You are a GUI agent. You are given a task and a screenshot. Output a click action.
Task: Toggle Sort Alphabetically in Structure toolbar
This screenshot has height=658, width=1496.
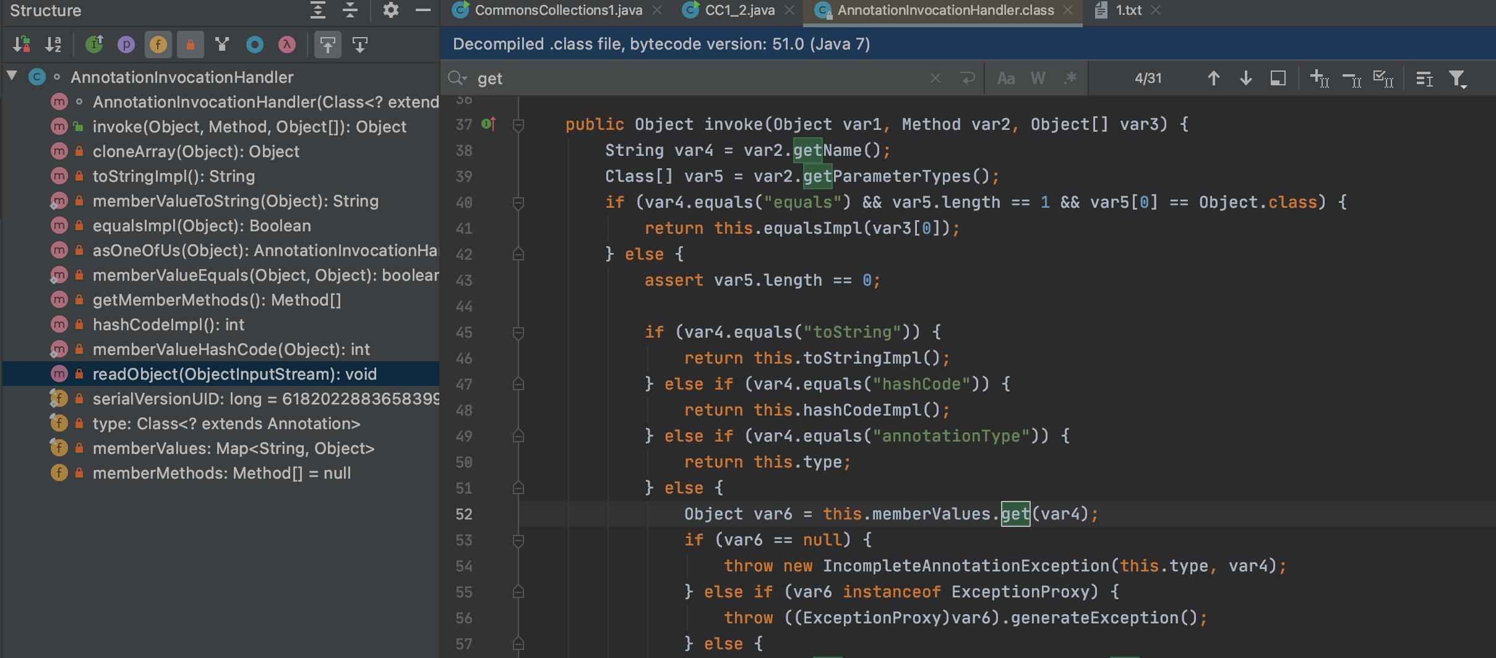tap(53, 45)
